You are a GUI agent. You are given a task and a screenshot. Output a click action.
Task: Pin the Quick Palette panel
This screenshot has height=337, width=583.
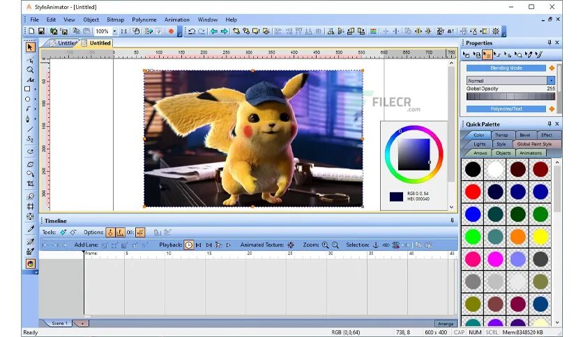[549, 124]
